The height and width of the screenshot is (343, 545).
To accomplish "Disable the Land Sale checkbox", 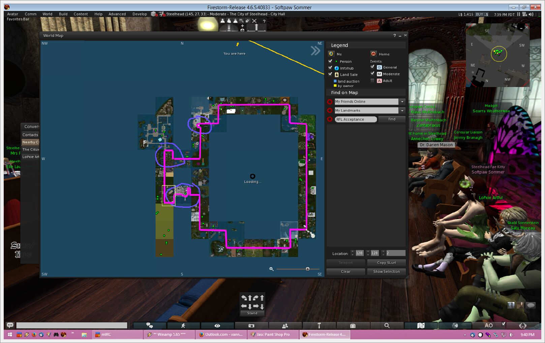I will pyautogui.click(x=330, y=74).
